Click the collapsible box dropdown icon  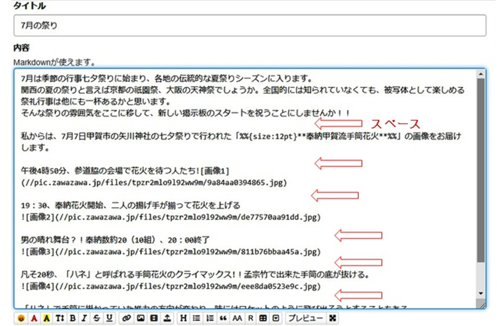click(x=276, y=318)
